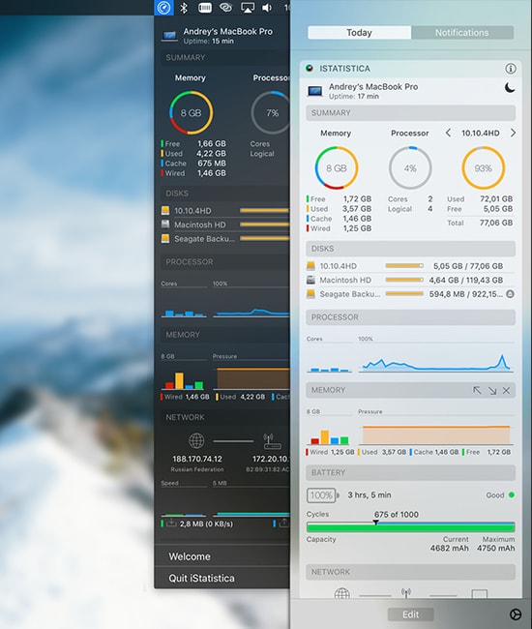The width and height of the screenshot is (532, 629).
Task: Click the battery cycles progress bar
Action: click(410, 526)
